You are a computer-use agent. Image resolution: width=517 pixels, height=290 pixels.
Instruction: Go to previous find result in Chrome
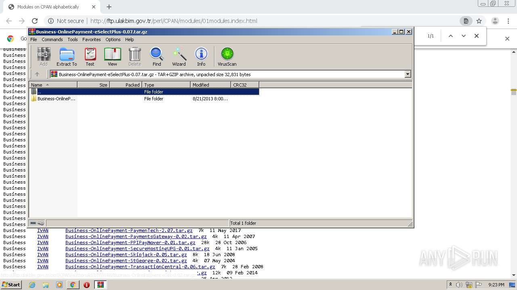451,36
